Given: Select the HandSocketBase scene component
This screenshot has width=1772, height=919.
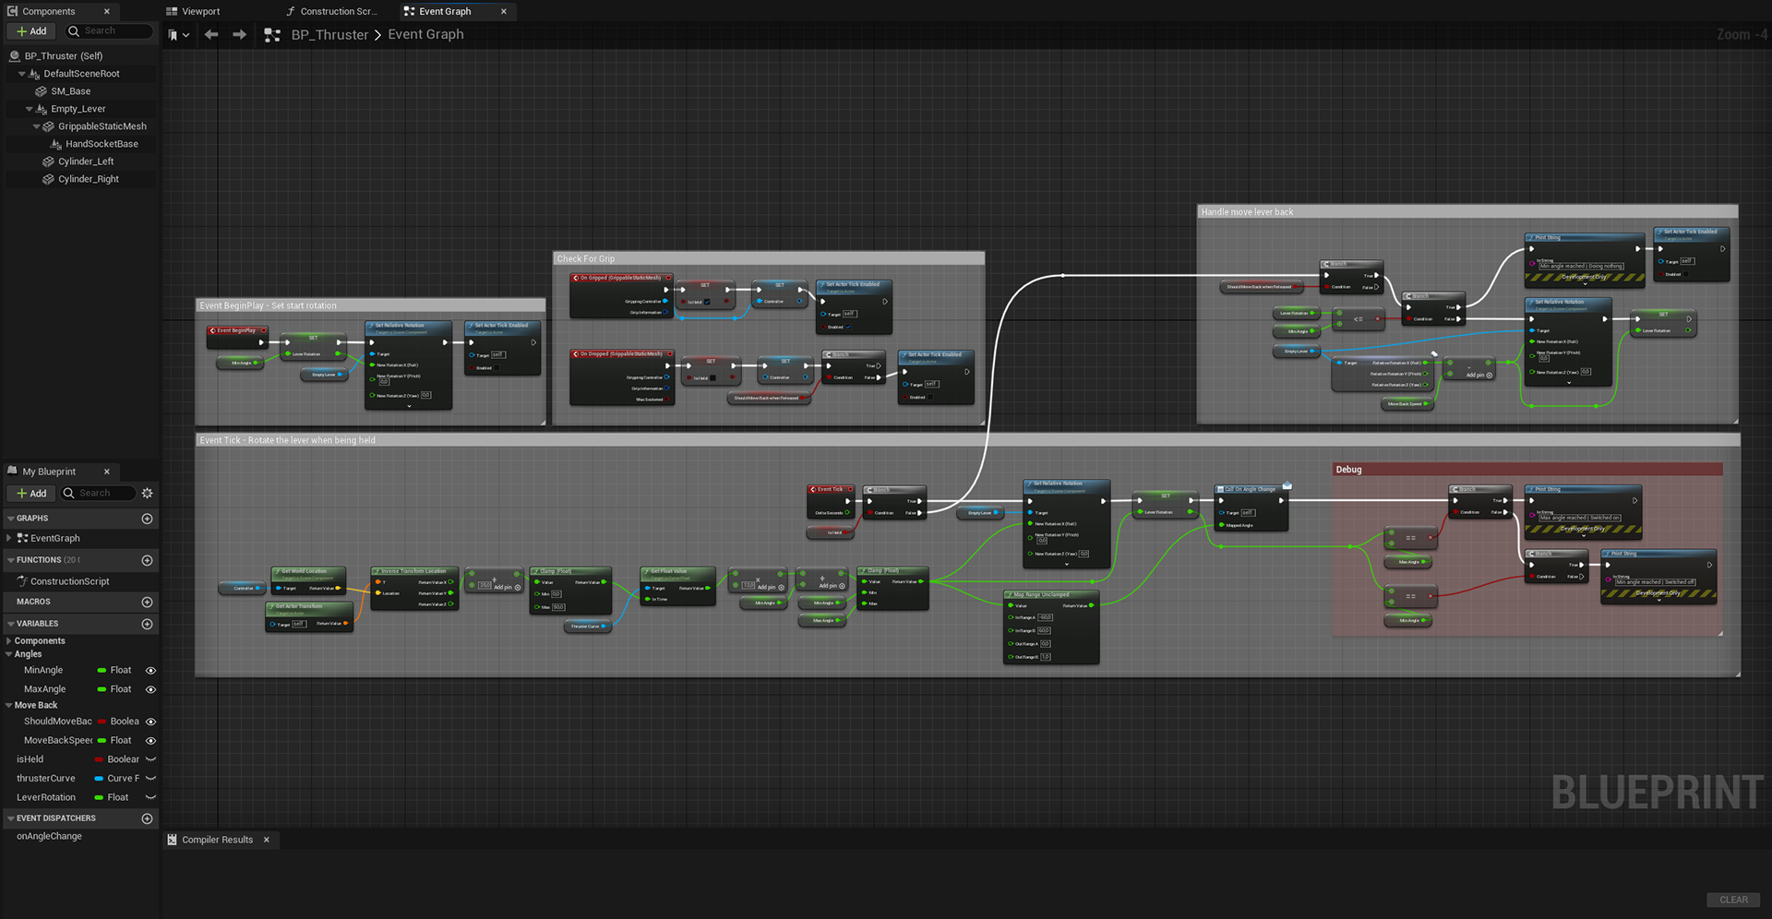Looking at the screenshot, I should pyautogui.click(x=102, y=144).
